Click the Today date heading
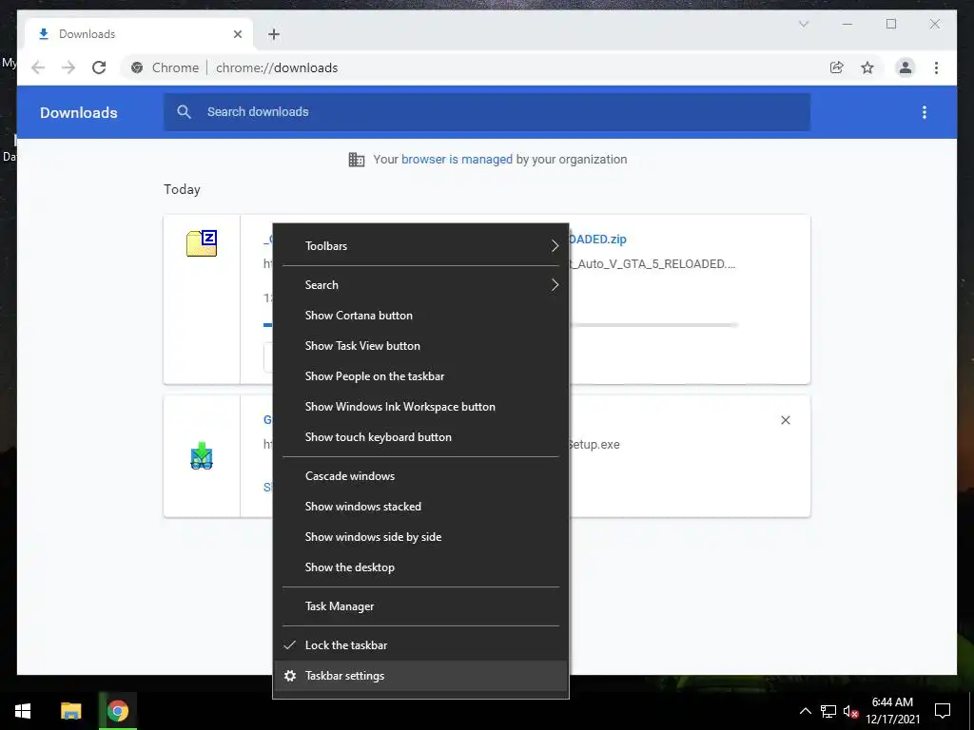The height and width of the screenshot is (730, 974). [x=182, y=189]
